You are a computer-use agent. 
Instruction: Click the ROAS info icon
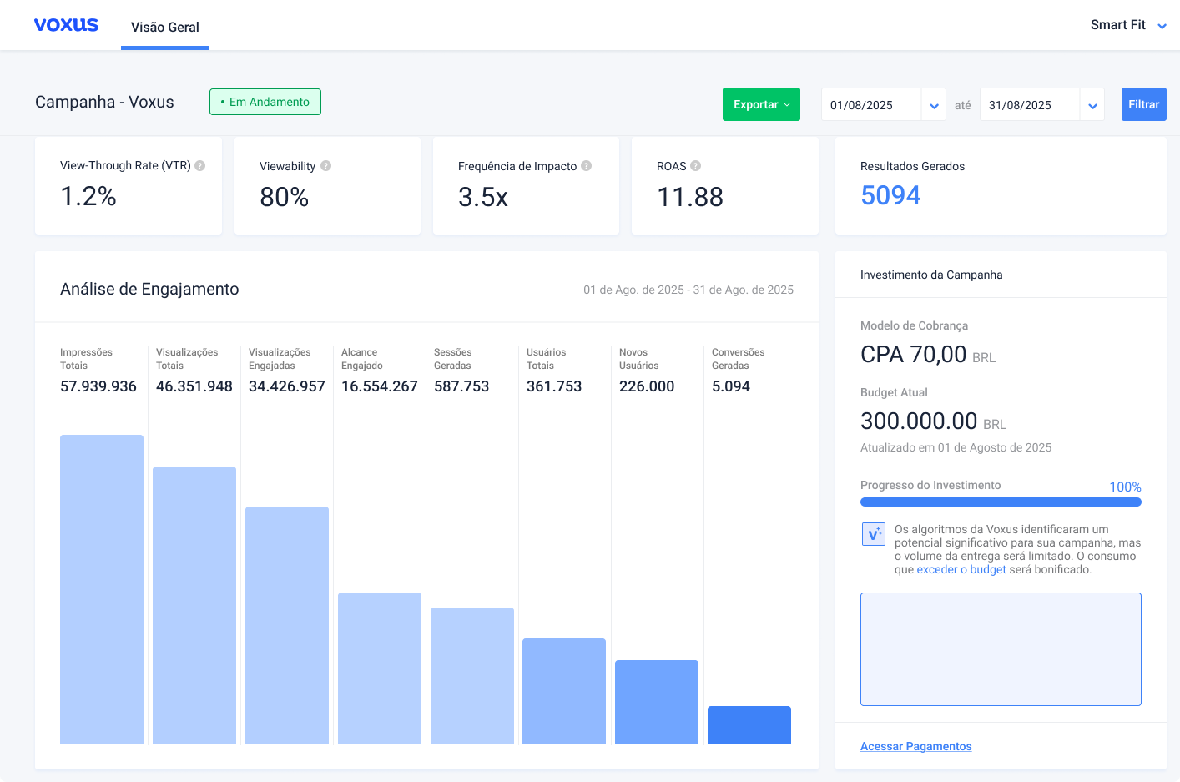[696, 166]
